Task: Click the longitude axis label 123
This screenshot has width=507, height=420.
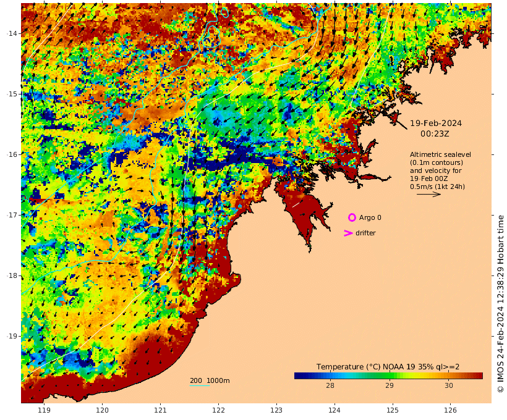Action: point(276,410)
